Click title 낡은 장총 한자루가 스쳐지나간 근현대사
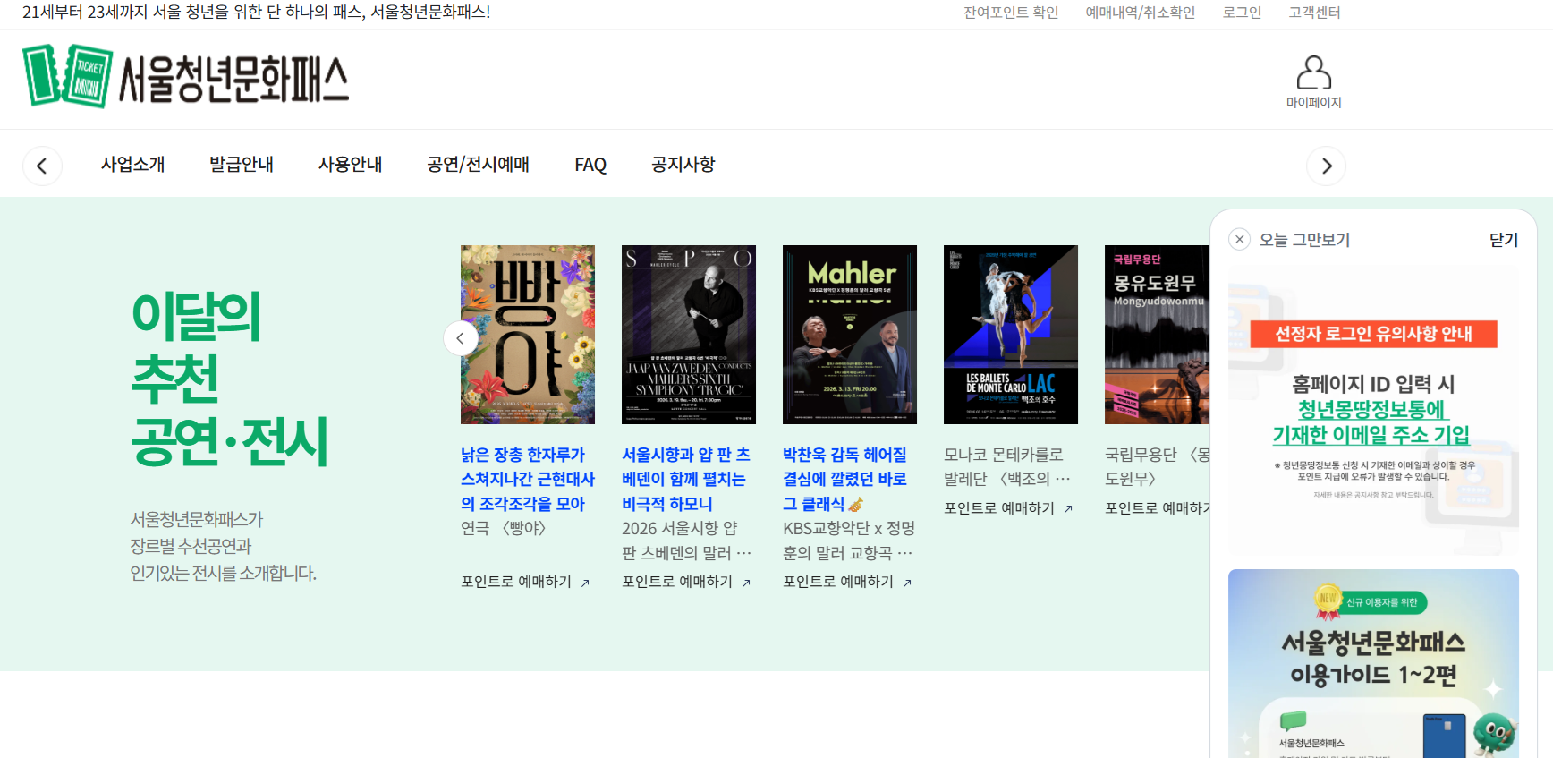The image size is (1553, 758). pos(528,480)
